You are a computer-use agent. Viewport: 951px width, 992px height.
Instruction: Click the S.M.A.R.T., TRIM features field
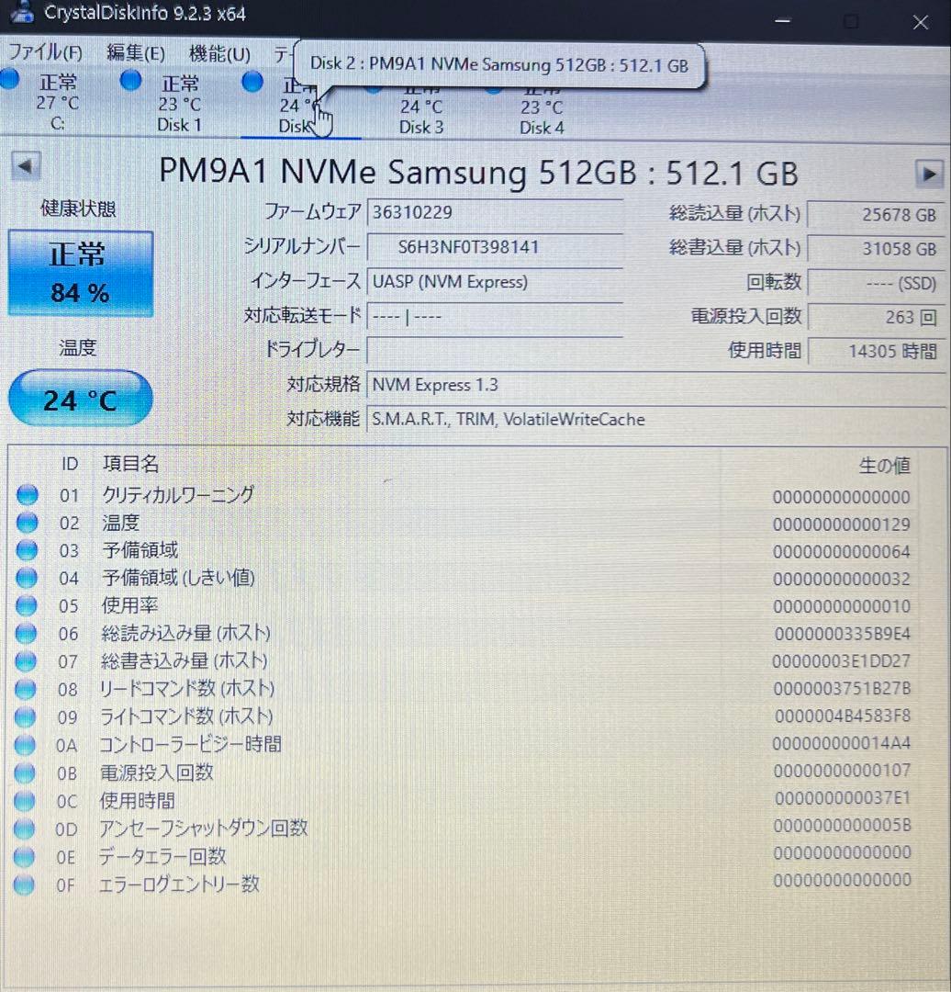[x=655, y=419]
